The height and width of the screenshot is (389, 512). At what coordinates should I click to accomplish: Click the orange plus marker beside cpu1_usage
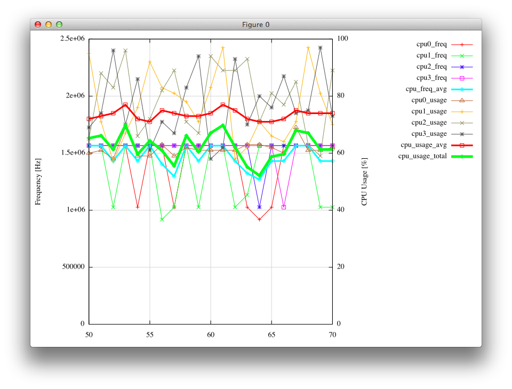(x=462, y=111)
